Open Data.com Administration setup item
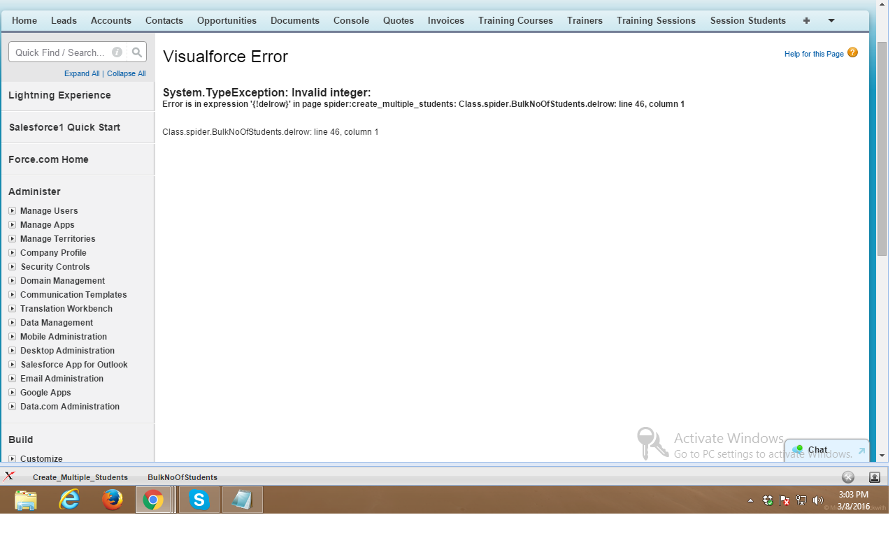Viewport: 895px width, 559px height. pos(70,406)
